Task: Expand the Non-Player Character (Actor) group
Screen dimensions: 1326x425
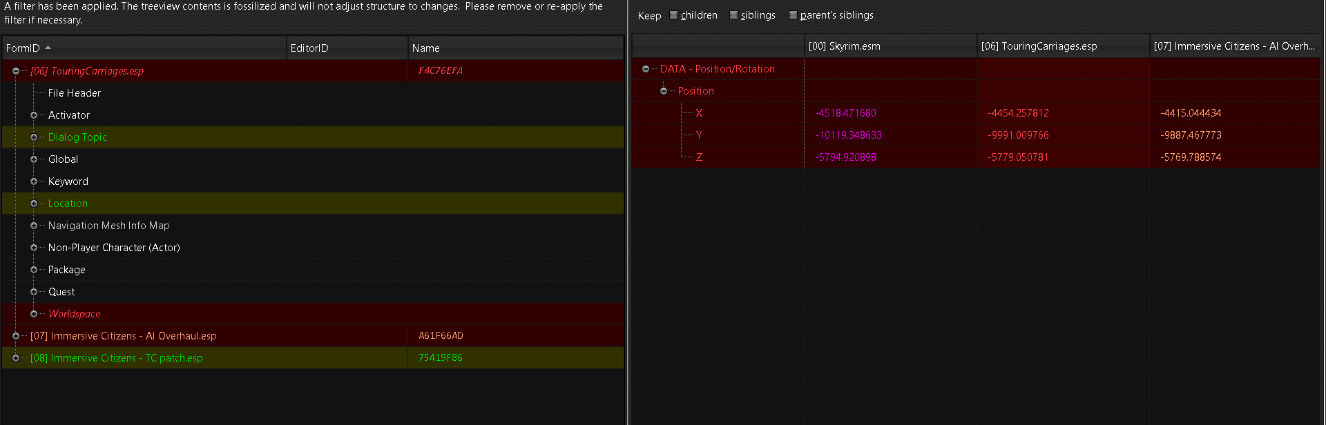Action: point(33,248)
